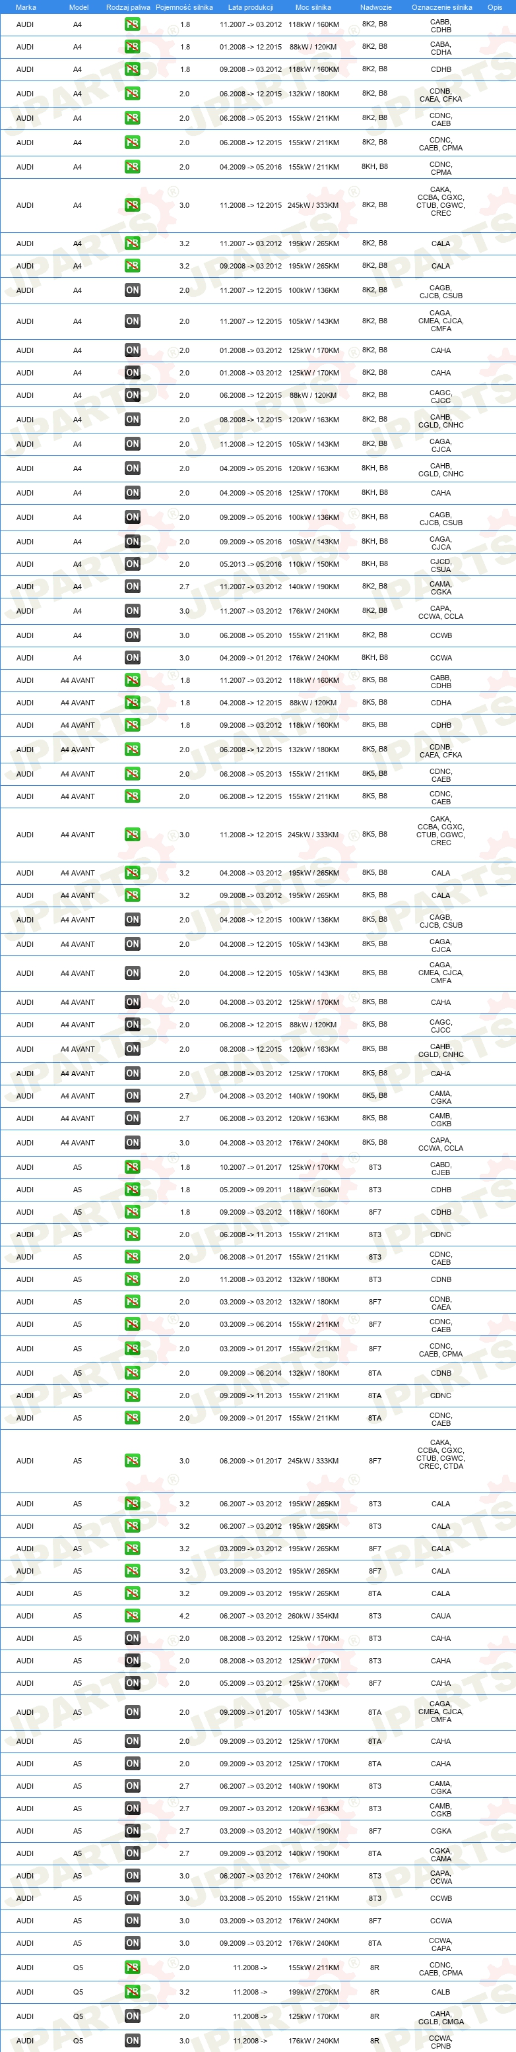Click the 110kW / 150KM power cell

click(x=313, y=563)
